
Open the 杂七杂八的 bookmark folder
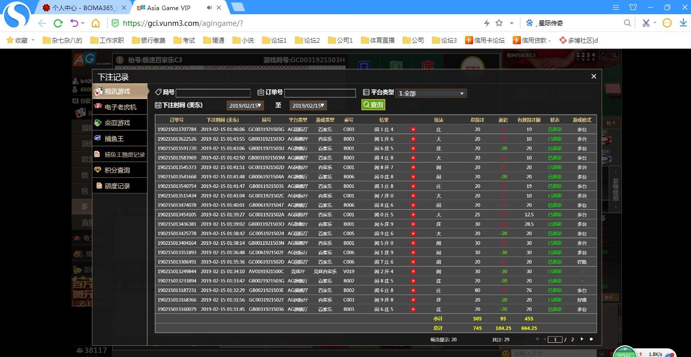pos(62,40)
